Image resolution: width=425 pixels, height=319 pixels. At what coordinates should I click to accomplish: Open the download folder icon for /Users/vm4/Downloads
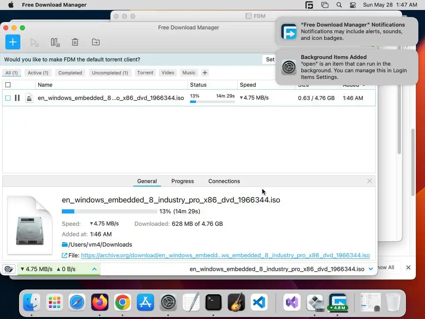(x=64, y=244)
